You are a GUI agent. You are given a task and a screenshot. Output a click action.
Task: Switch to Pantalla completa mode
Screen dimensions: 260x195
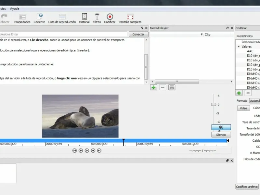tap(130, 18)
